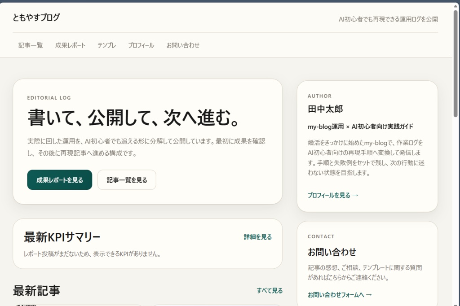This screenshot has height=306, width=460.
Task: Select テンプレ in the navigation bar
Action: 106,45
